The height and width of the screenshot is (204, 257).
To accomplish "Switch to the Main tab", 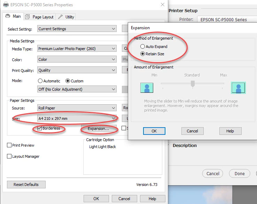I will (x=13, y=16).
